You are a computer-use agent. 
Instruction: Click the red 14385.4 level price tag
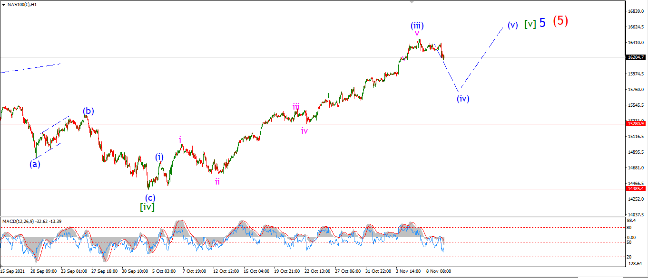(636, 189)
